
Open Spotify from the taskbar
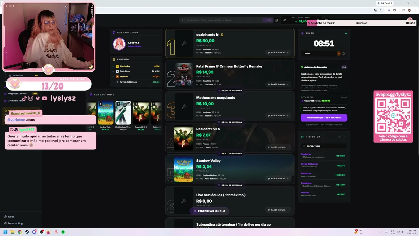tap(63, 232)
